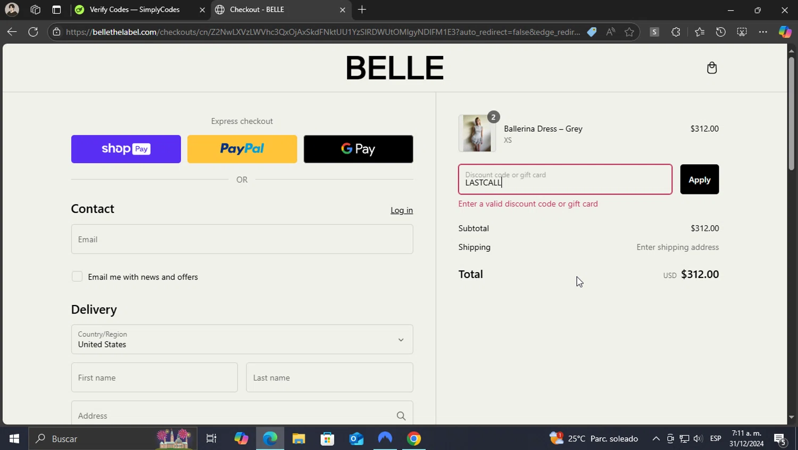This screenshot has height=450, width=798.
Task: Click the BELLE store logo
Action: tap(394, 67)
